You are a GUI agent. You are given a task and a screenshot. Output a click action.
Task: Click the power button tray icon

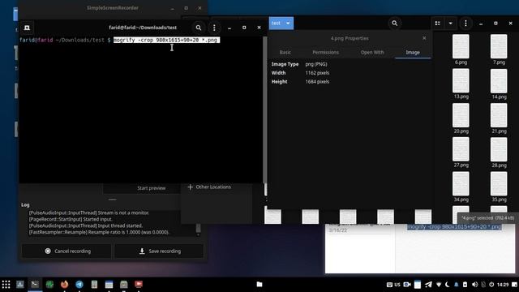pos(491,285)
